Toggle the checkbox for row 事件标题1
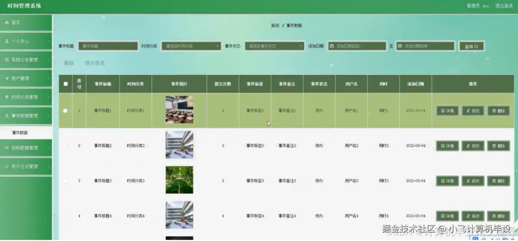518x241 pixels. 65,111
